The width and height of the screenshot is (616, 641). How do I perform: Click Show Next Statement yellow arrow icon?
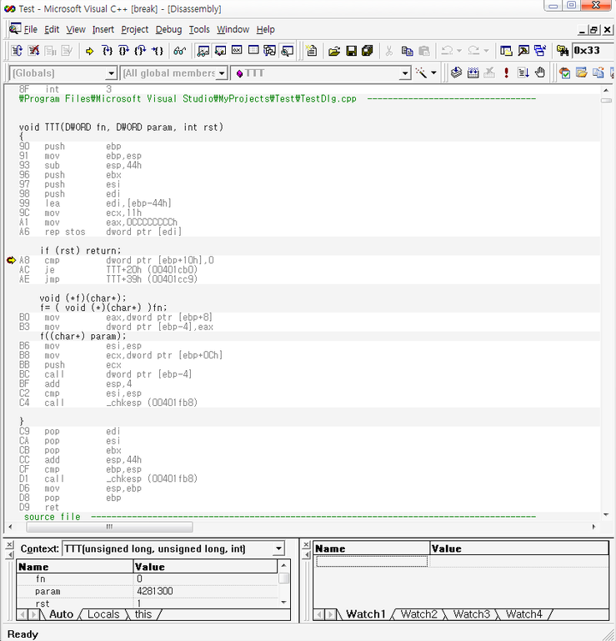pos(89,51)
